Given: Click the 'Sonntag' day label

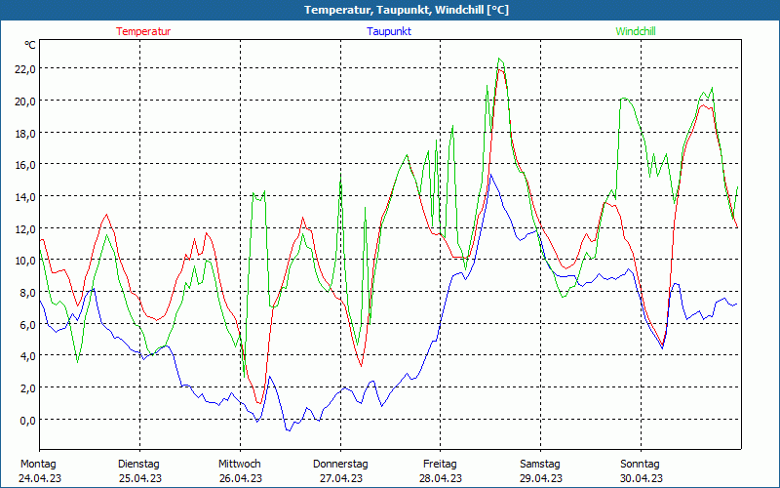Looking at the screenshot, I should [640, 465].
